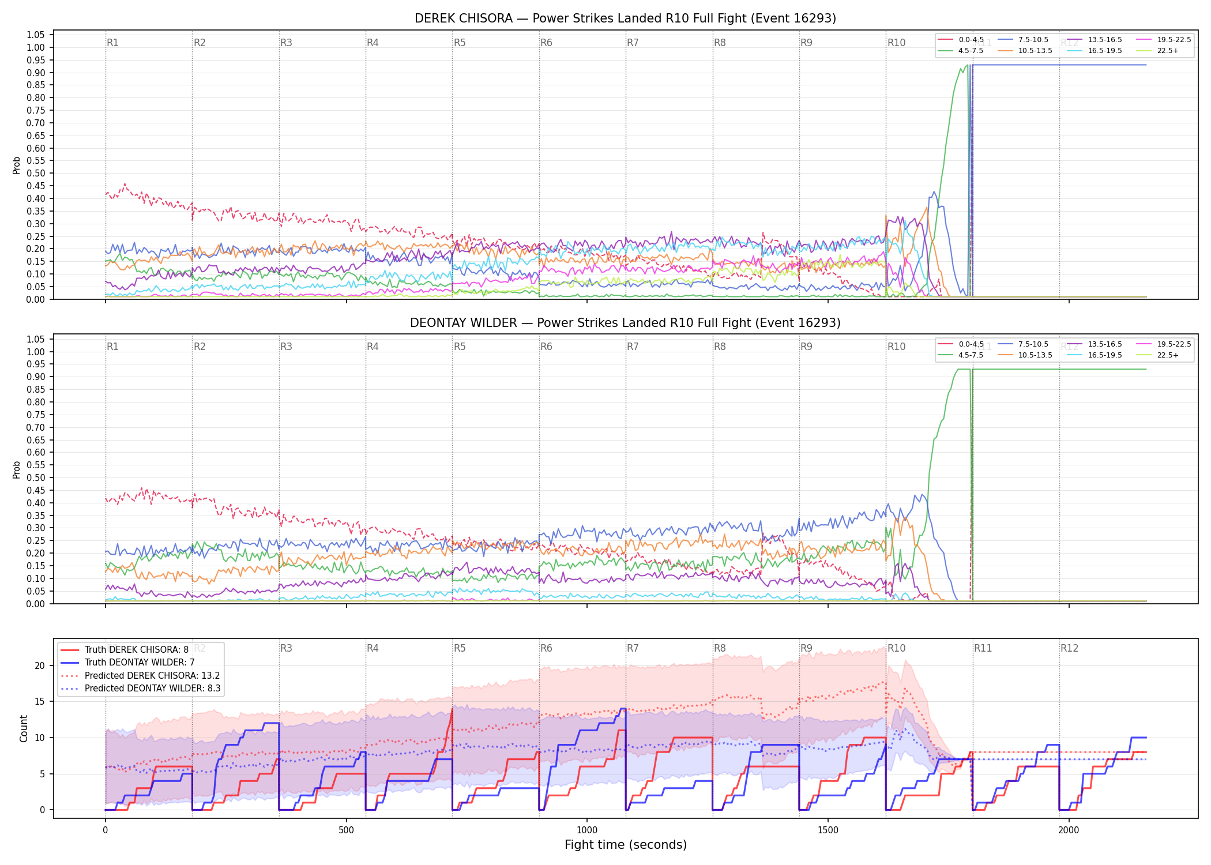Click the 20 tick label on the Count axis
The image size is (1211, 865).
(x=39, y=665)
